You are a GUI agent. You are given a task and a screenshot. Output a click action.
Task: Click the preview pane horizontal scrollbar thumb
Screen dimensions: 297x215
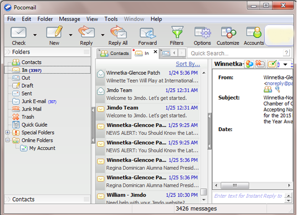point(235,186)
